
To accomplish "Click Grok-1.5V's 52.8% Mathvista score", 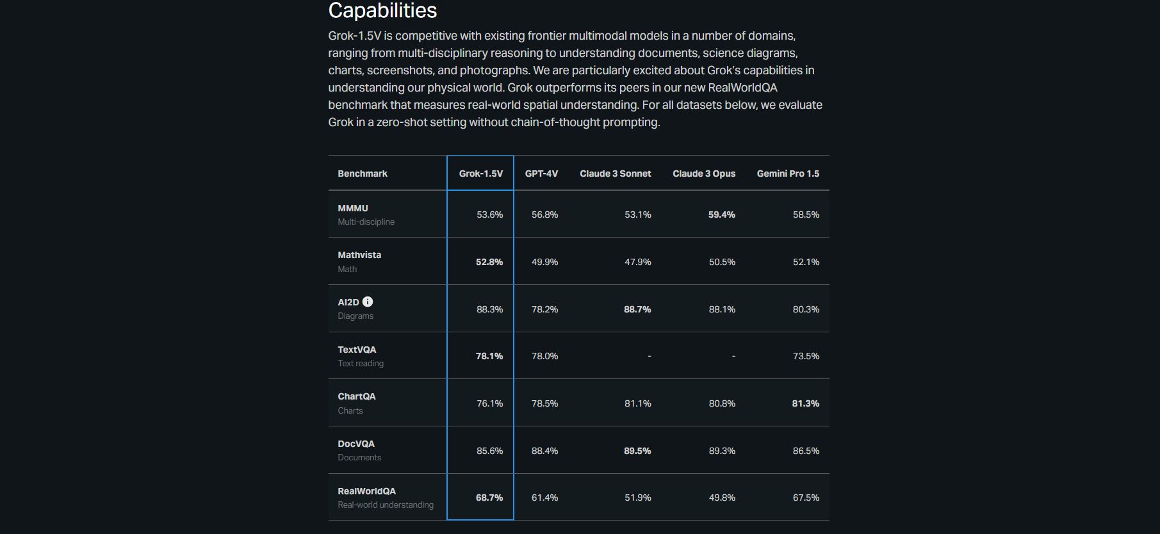I will point(489,262).
